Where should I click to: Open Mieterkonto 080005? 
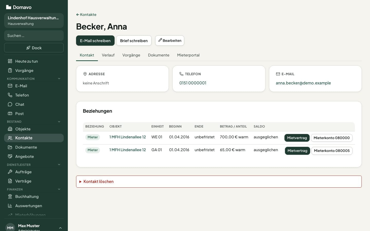(x=332, y=151)
